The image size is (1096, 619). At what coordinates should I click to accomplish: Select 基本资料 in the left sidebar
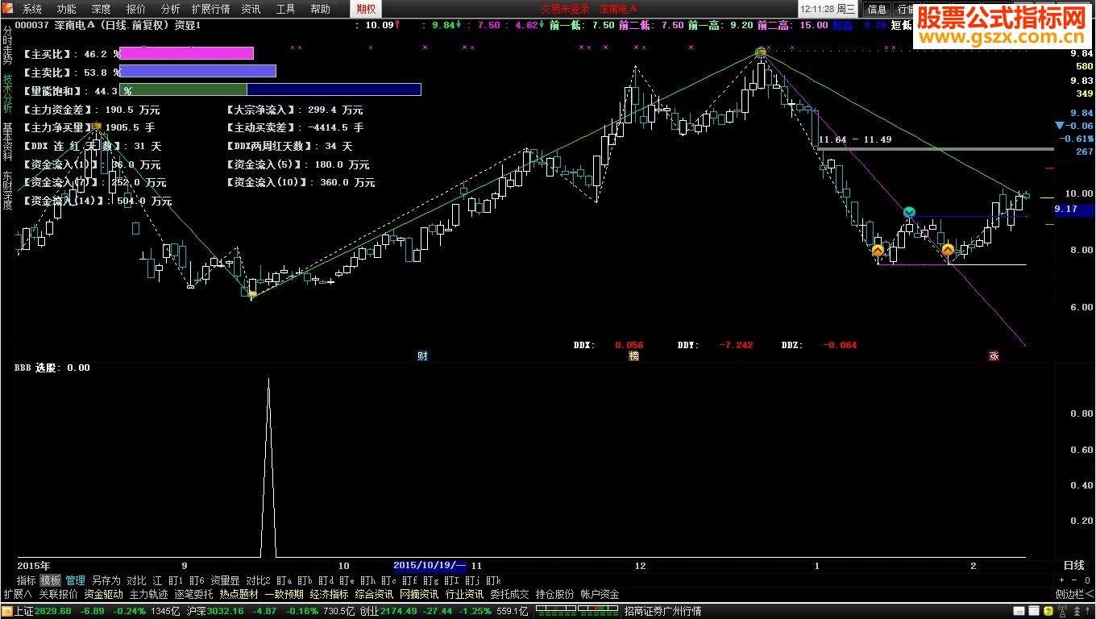pyautogui.click(x=7, y=142)
